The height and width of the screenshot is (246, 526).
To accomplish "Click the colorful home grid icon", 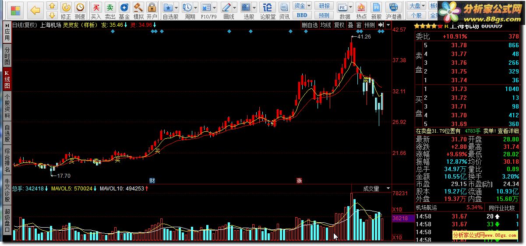I will 15,10.
